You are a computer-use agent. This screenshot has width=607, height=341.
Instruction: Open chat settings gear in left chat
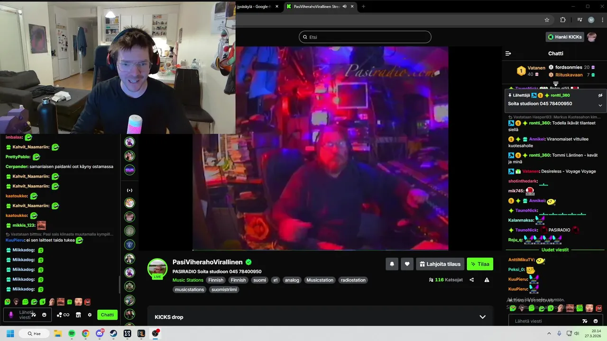click(90, 315)
